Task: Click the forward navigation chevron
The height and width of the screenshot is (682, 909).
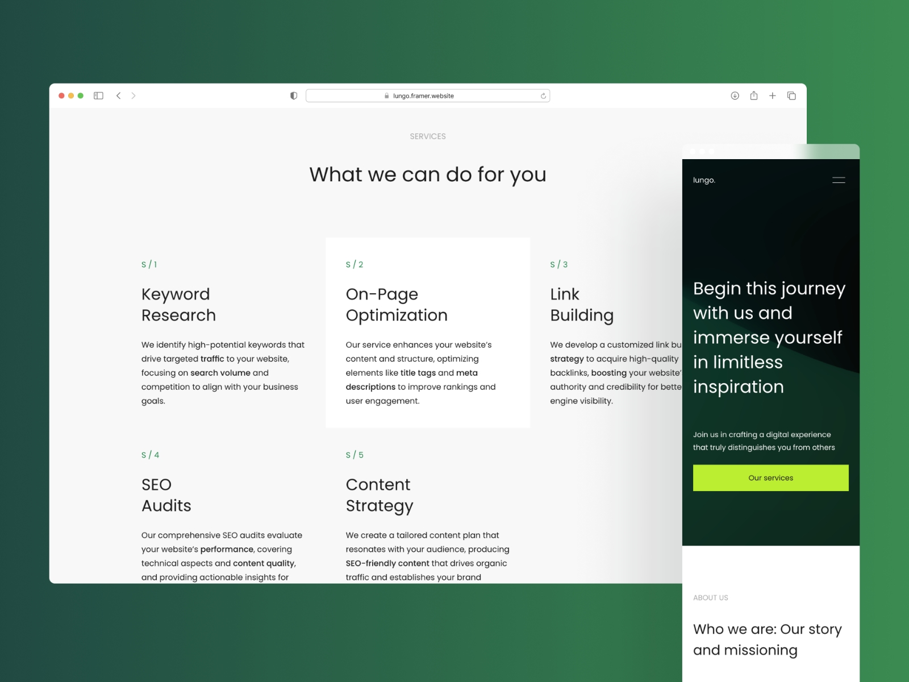Action: tap(134, 95)
